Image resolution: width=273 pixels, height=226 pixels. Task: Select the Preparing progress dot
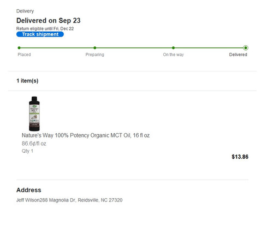coord(95,48)
